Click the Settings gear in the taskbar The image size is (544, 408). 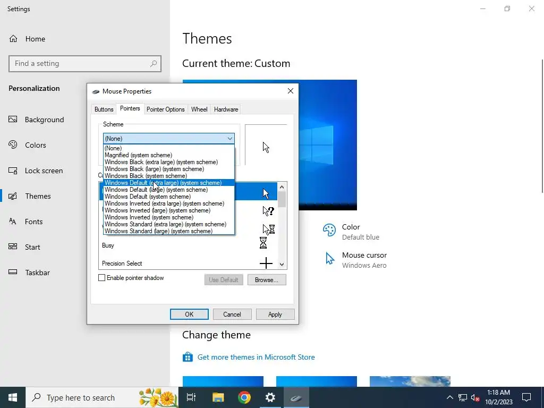270,397
